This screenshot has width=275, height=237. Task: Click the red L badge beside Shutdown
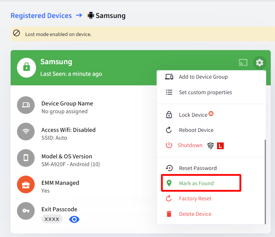coord(220,146)
